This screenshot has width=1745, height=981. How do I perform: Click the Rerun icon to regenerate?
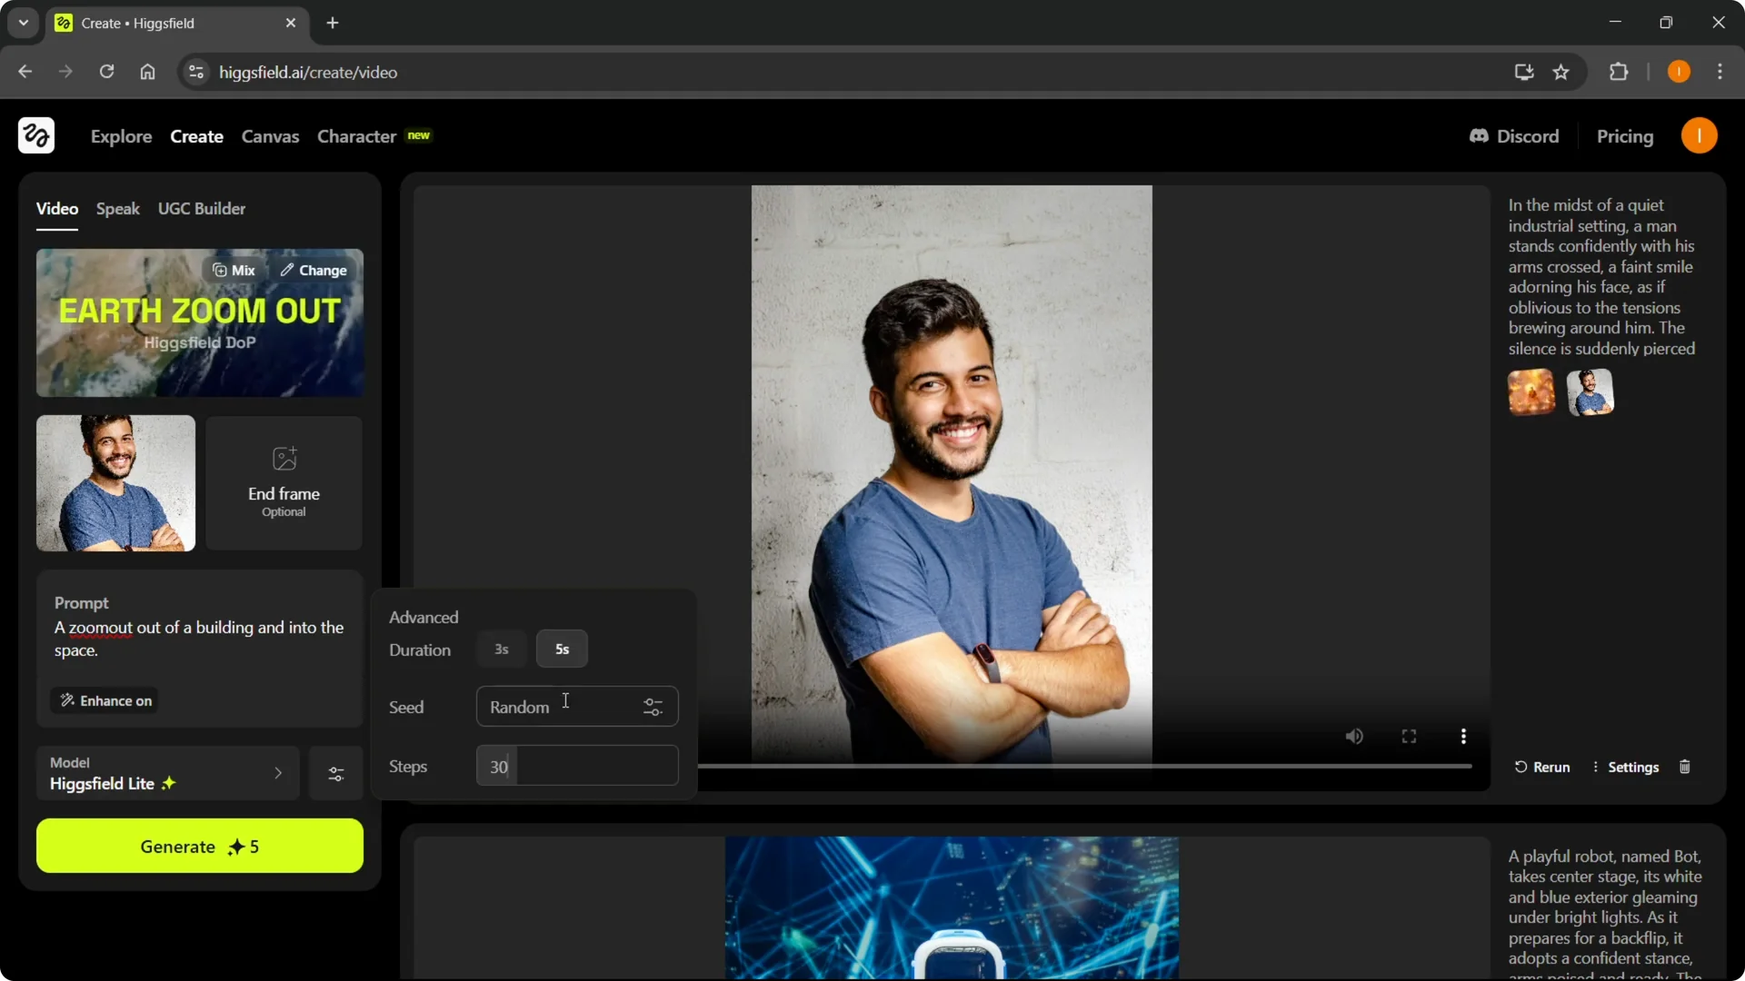point(1523,767)
